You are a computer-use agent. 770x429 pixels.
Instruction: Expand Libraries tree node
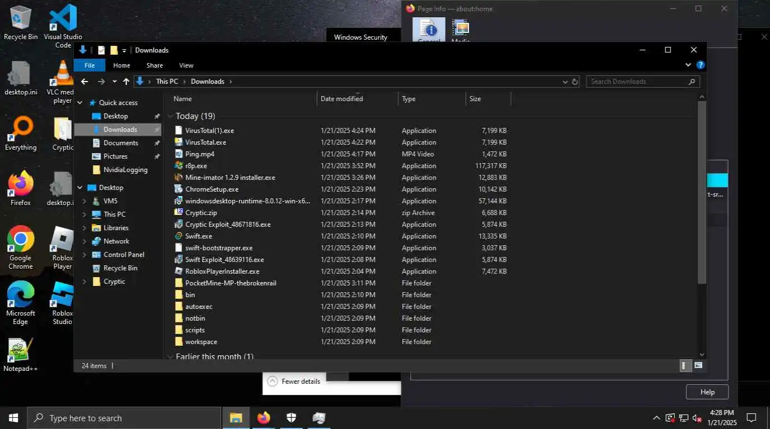coord(84,228)
